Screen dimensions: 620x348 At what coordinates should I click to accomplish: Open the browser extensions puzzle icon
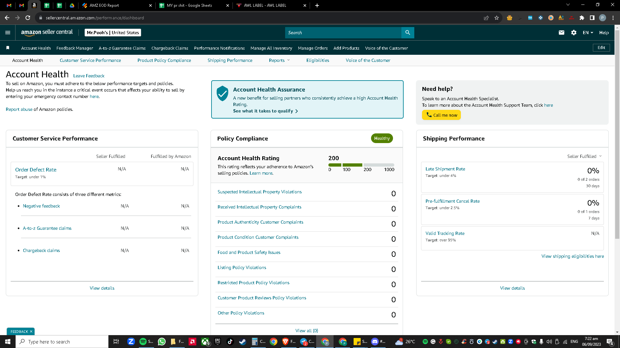coord(582,18)
